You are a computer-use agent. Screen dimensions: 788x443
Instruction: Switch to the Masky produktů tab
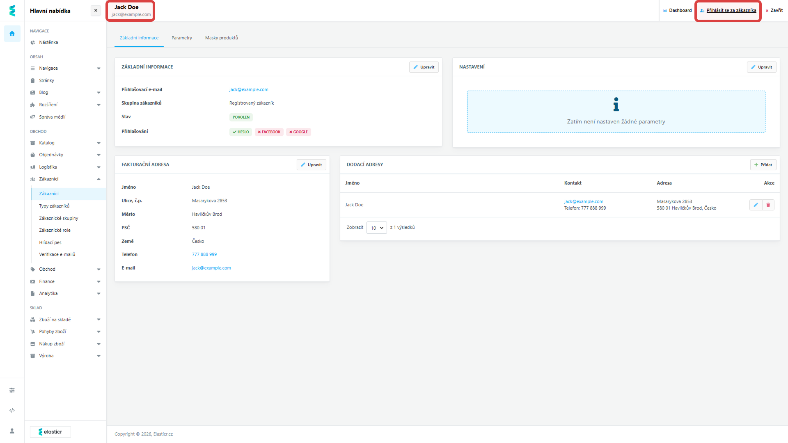pyautogui.click(x=221, y=38)
